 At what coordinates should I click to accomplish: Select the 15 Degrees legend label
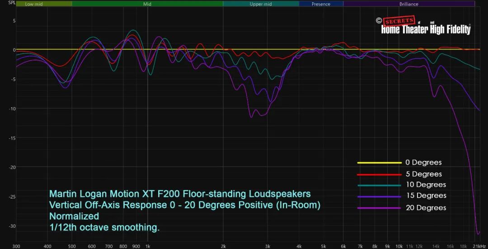(x=426, y=196)
